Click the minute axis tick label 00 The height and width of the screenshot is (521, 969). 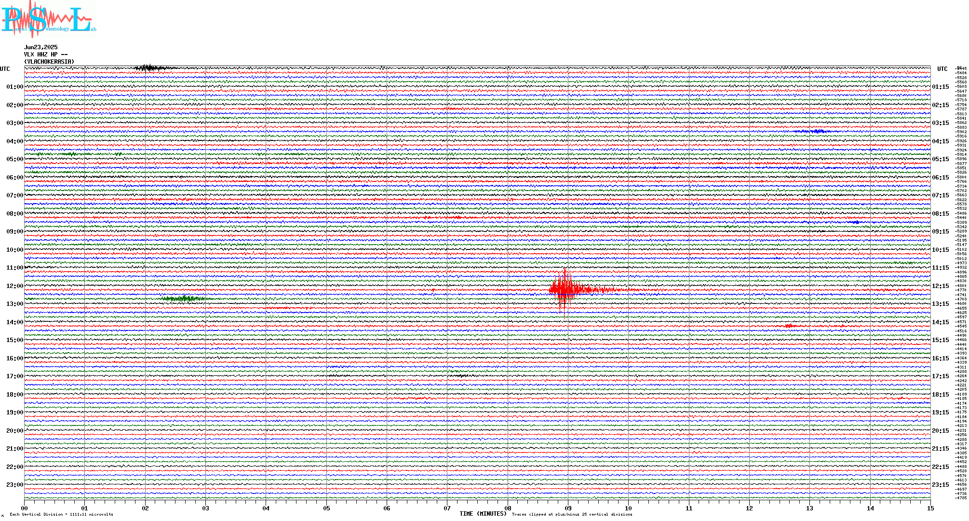point(25,508)
